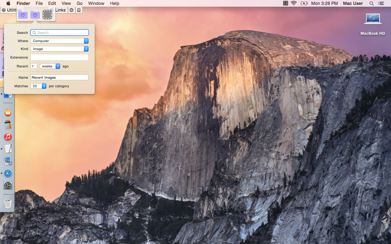The image size is (391, 244).
Task: Change the weeks time unit dropdown
Action: click(x=50, y=66)
